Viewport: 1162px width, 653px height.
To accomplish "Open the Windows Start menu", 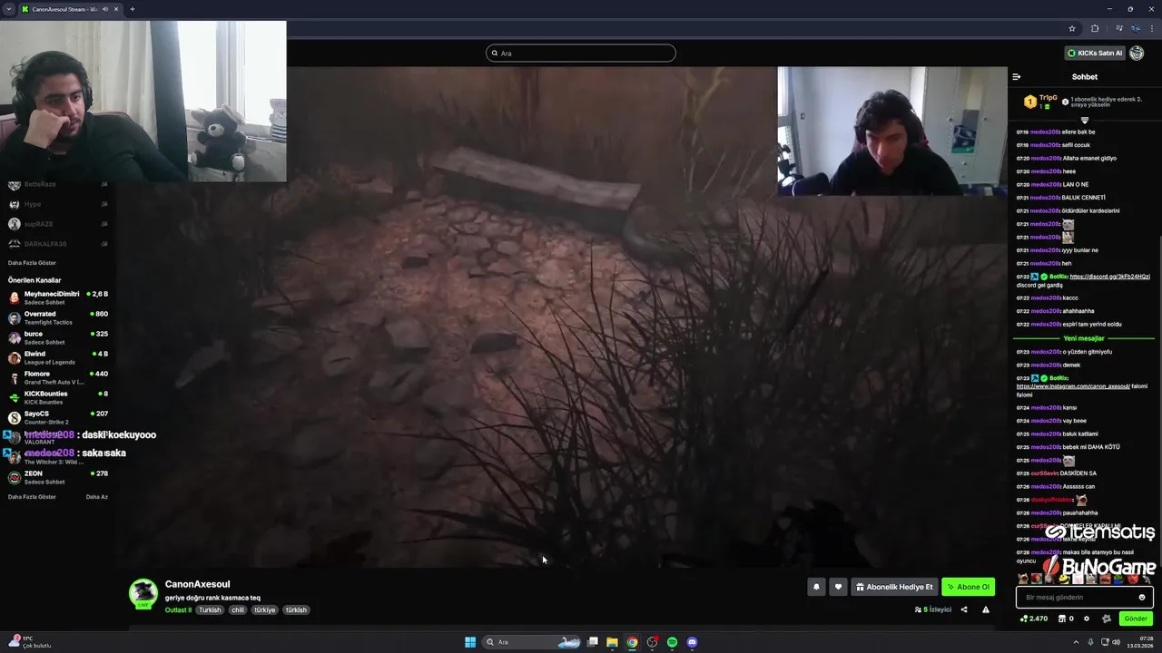I will [x=470, y=642].
